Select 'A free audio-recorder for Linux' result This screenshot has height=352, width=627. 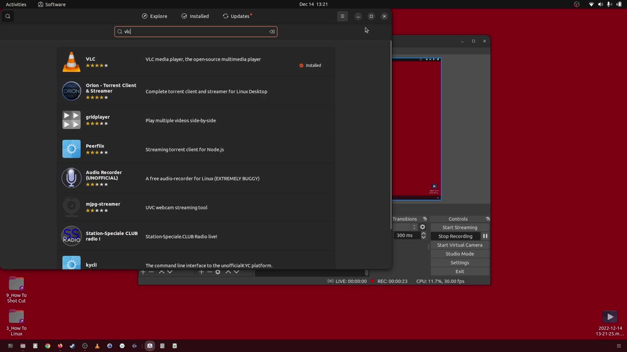coord(202,178)
